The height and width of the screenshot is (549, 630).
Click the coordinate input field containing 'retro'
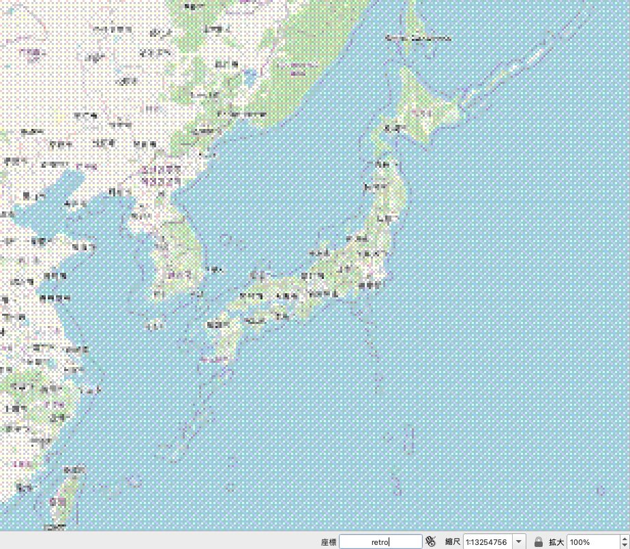[380, 541]
